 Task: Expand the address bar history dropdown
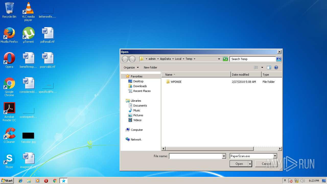click(x=219, y=59)
